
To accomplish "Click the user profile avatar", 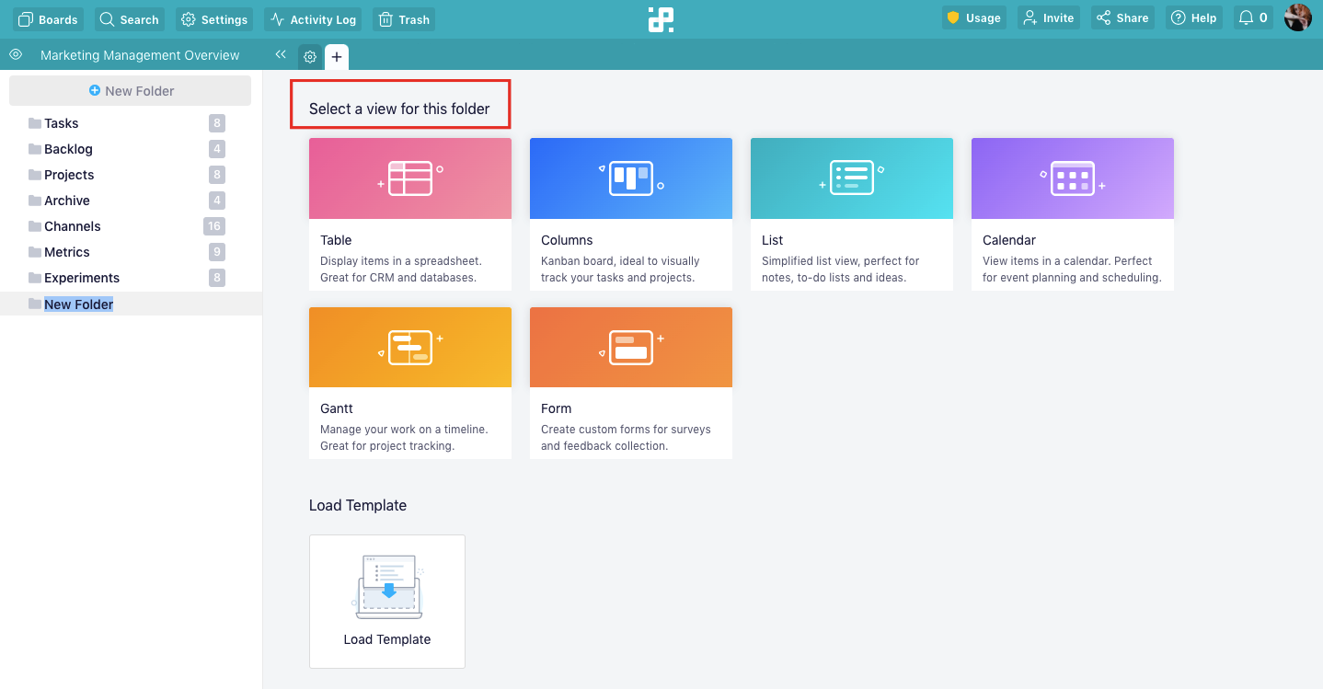I will tap(1297, 17).
